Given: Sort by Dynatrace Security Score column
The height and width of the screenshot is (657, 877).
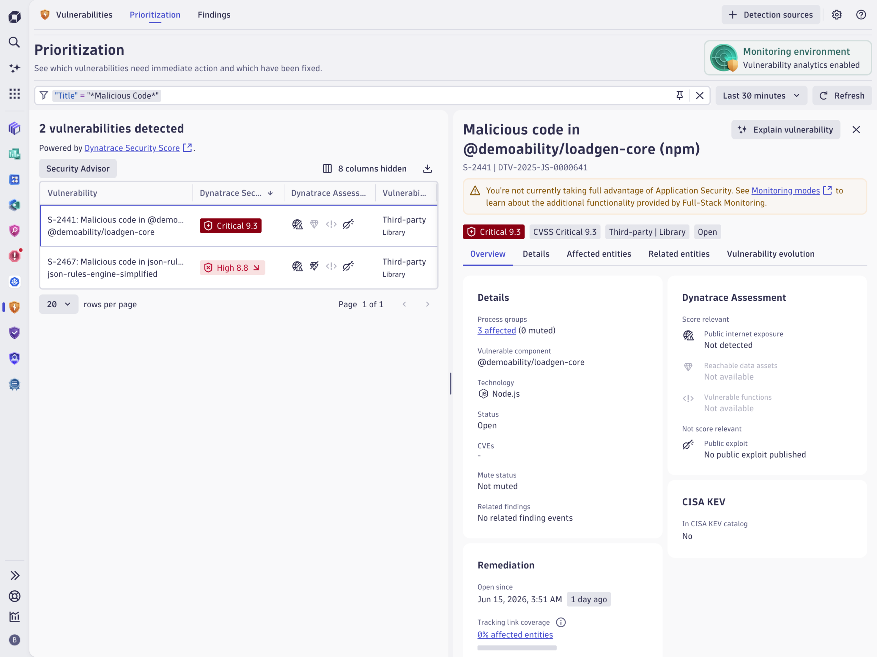Looking at the screenshot, I should pos(237,193).
